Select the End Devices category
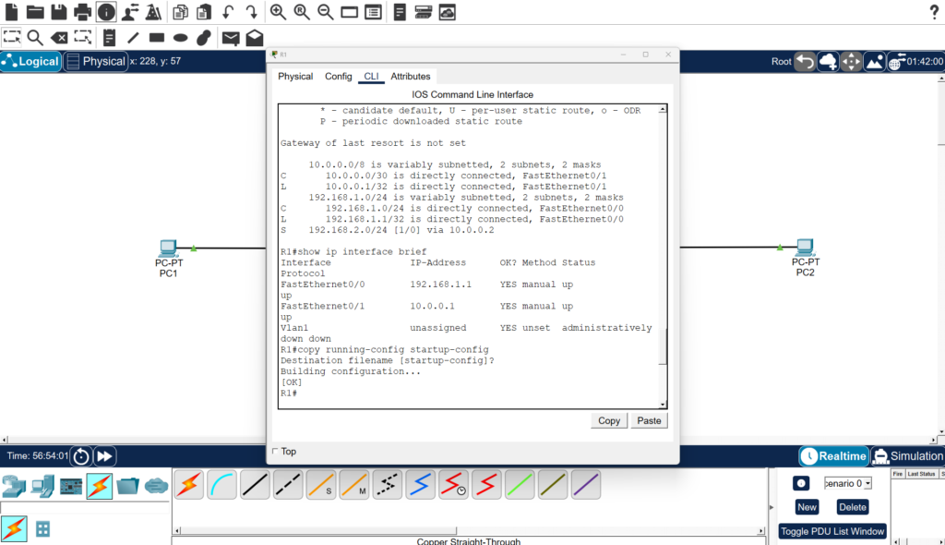This screenshot has width=945, height=545. tap(42, 484)
